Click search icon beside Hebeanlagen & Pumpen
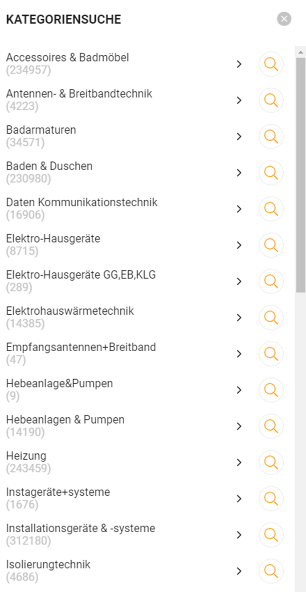Screen dimensions: 306x592 coord(271,426)
